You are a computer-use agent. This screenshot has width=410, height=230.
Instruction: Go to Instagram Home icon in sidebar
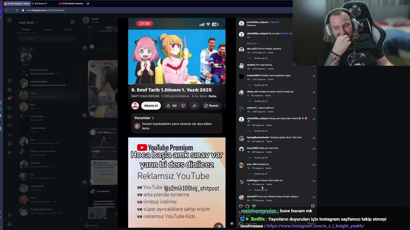point(10,80)
